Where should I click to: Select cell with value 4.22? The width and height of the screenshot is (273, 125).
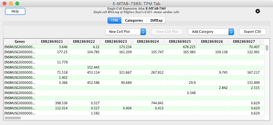click(84, 47)
